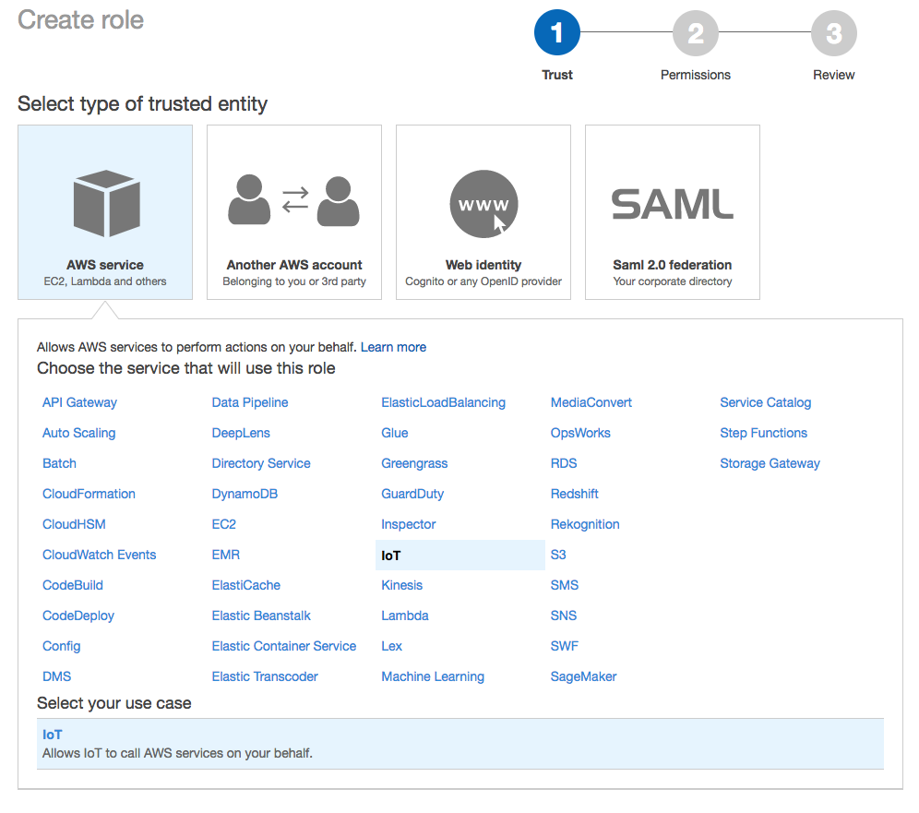This screenshot has height=813, width=919.
Task: Select Elastic Transcoder service
Action: [265, 677]
